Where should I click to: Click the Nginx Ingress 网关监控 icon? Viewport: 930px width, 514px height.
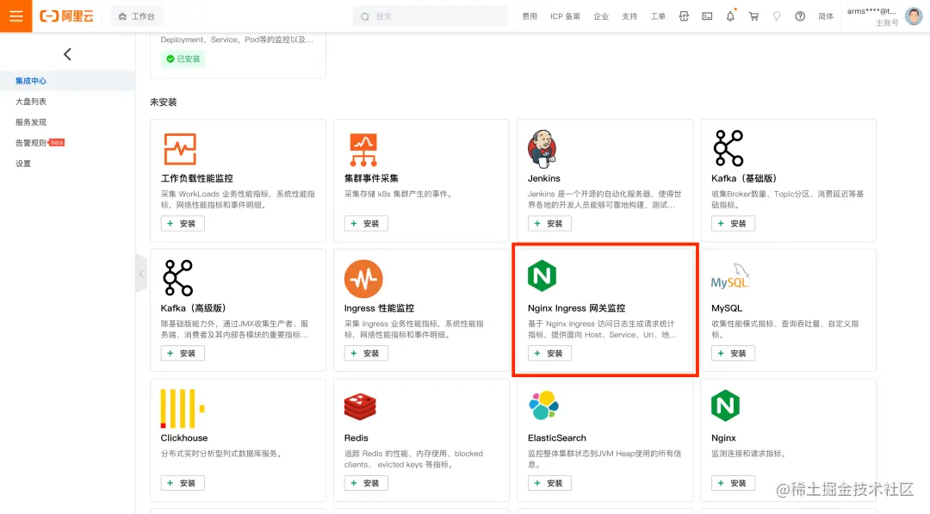(542, 276)
